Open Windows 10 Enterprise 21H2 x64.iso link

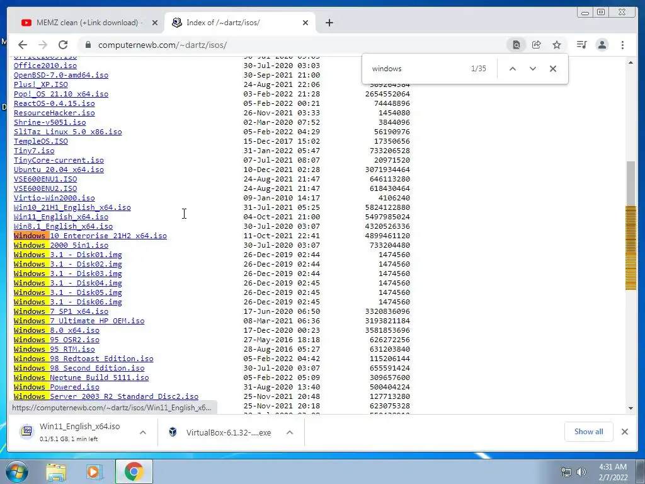coord(90,236)
